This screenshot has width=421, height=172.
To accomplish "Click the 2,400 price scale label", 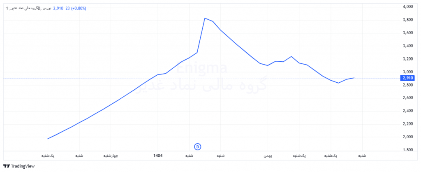I will [407, 111].
